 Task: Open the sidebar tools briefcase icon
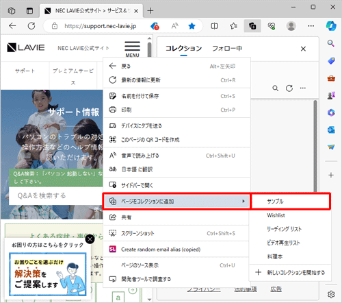(x=331, y=78)
